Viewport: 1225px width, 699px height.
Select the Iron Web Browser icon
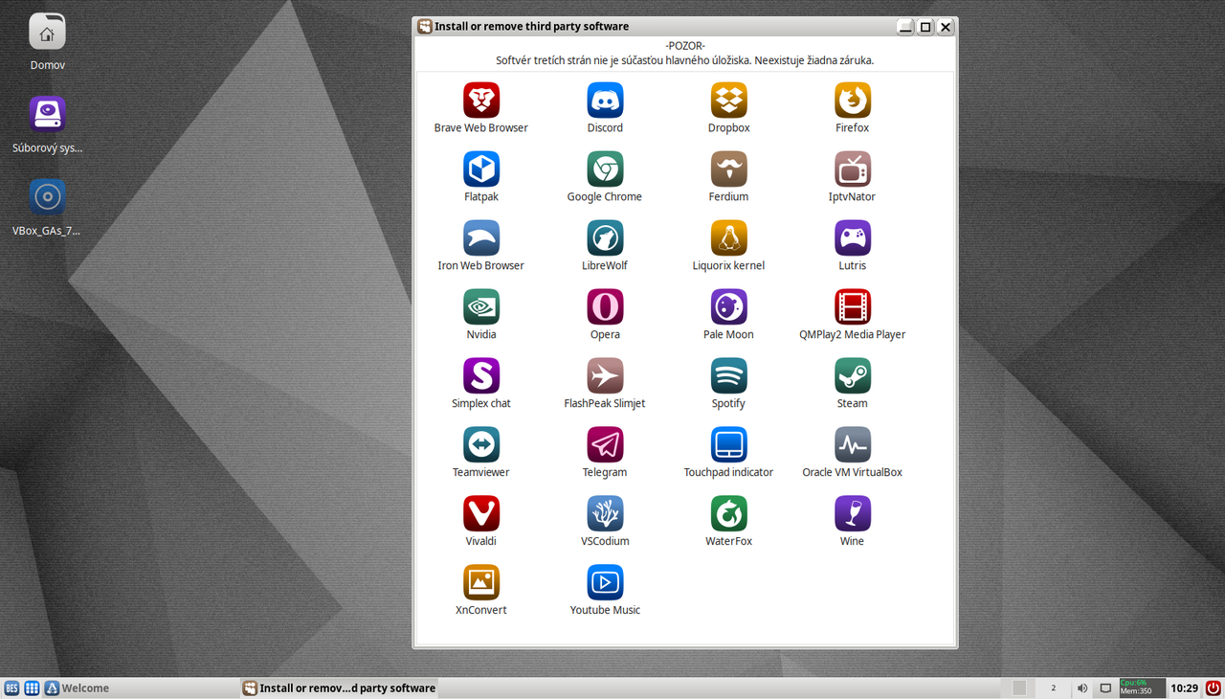[x=481, y=237]
